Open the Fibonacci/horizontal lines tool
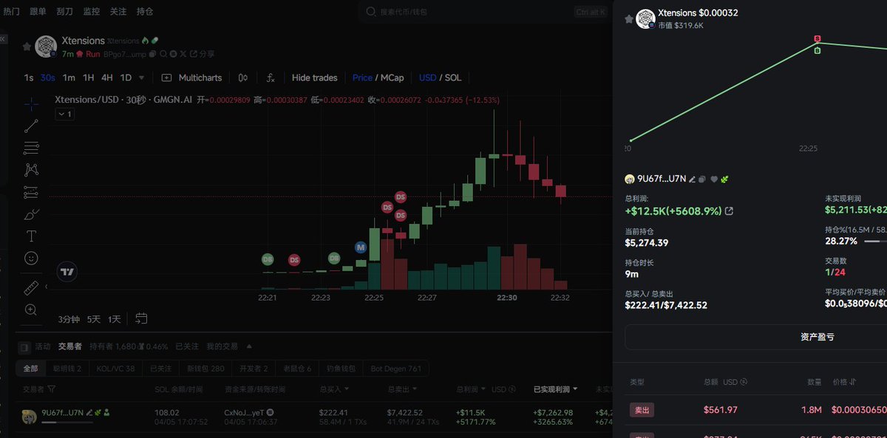The width and height of the screenshot is (887, 438). pyautogui.click(x=31, y=148)
